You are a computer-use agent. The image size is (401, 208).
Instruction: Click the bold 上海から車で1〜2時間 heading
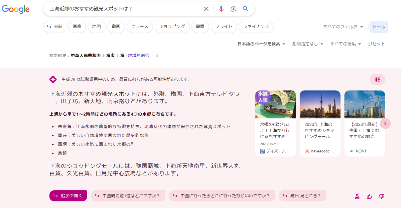[113, 114]
